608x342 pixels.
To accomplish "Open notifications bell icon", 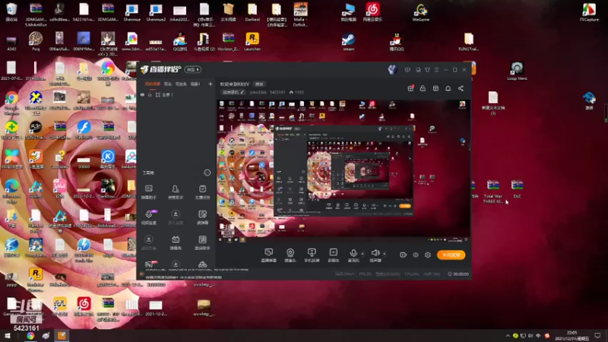I will click(x=448, y=88).
